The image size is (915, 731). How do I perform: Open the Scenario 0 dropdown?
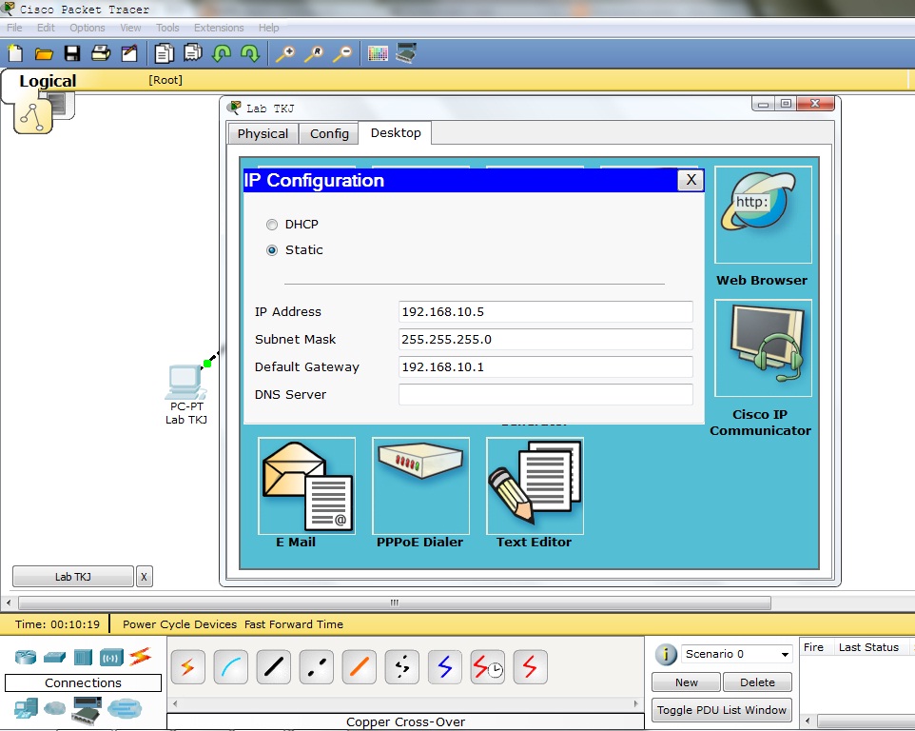pyautogui.click(x=737, y=654)
